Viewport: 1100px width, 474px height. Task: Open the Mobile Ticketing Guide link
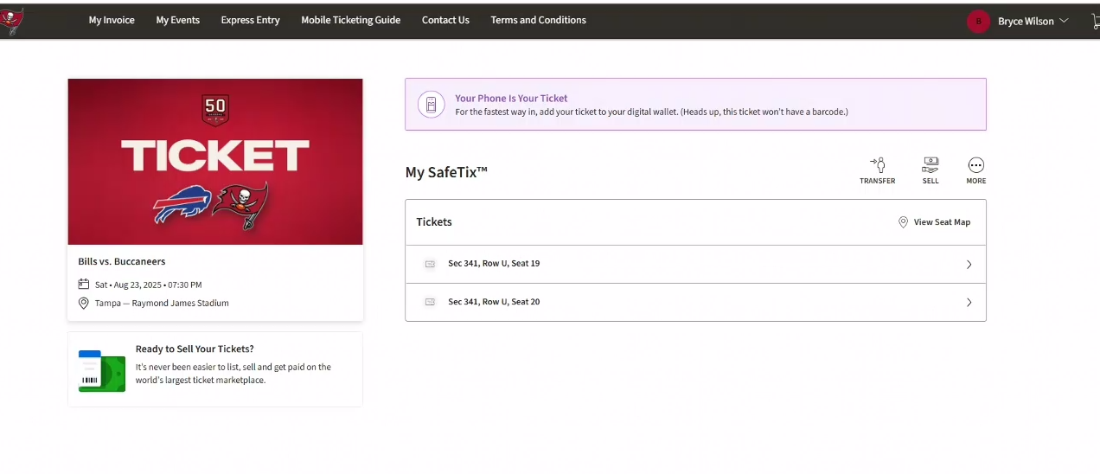[x=350, y=20]
